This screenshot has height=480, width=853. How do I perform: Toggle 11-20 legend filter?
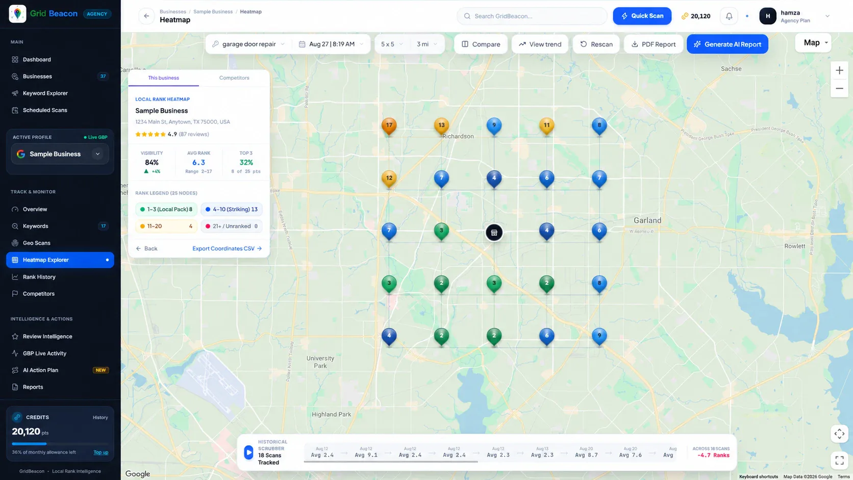coord(166,226)
